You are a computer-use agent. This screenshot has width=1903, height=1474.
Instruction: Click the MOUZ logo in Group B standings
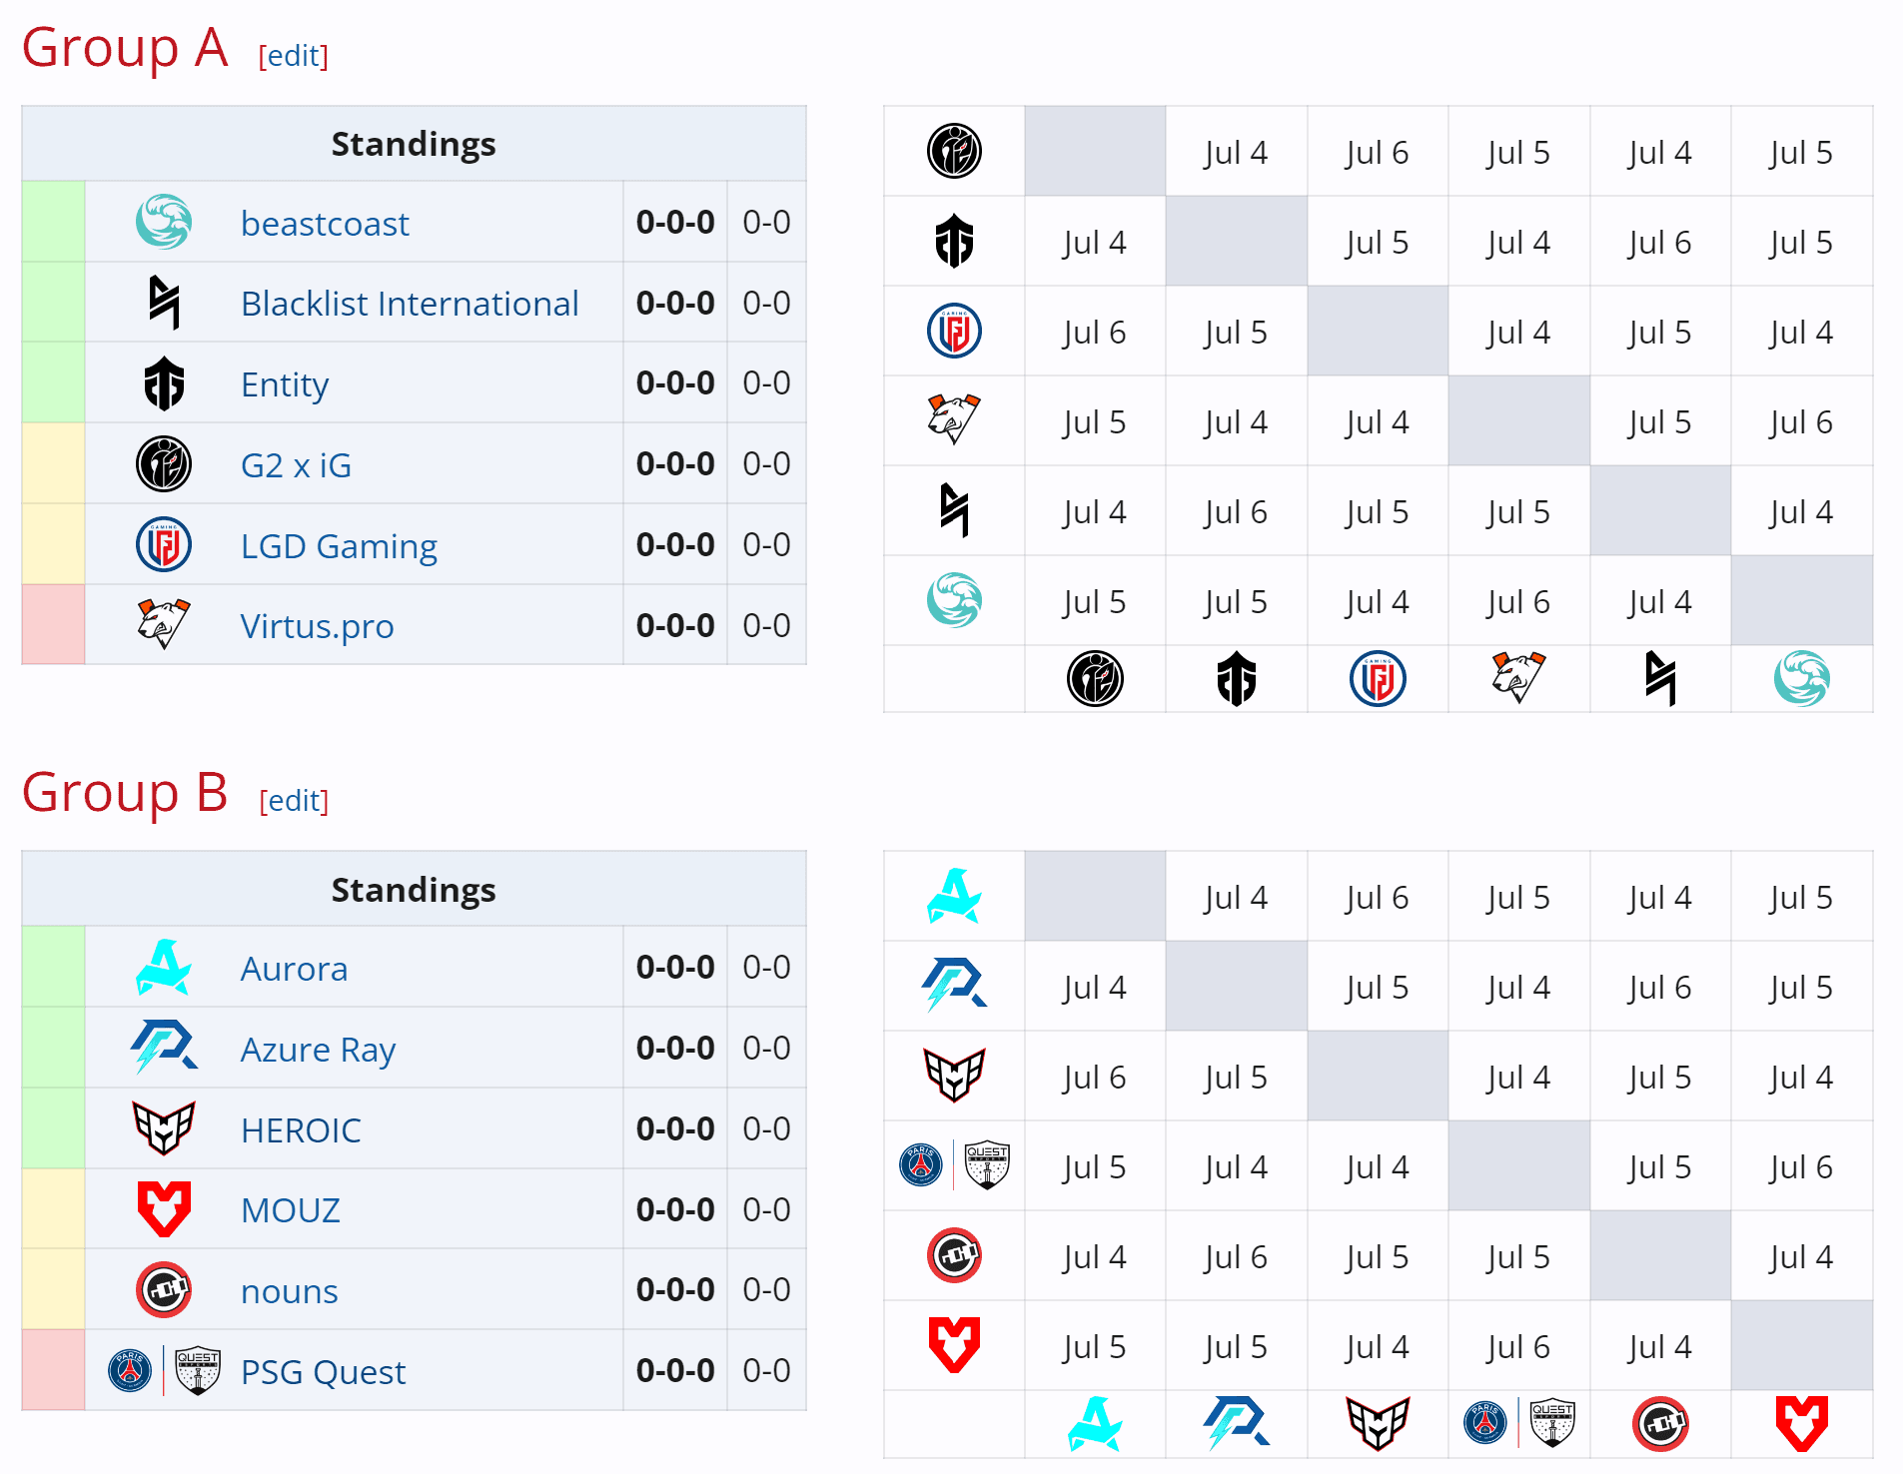[164, 1208]
